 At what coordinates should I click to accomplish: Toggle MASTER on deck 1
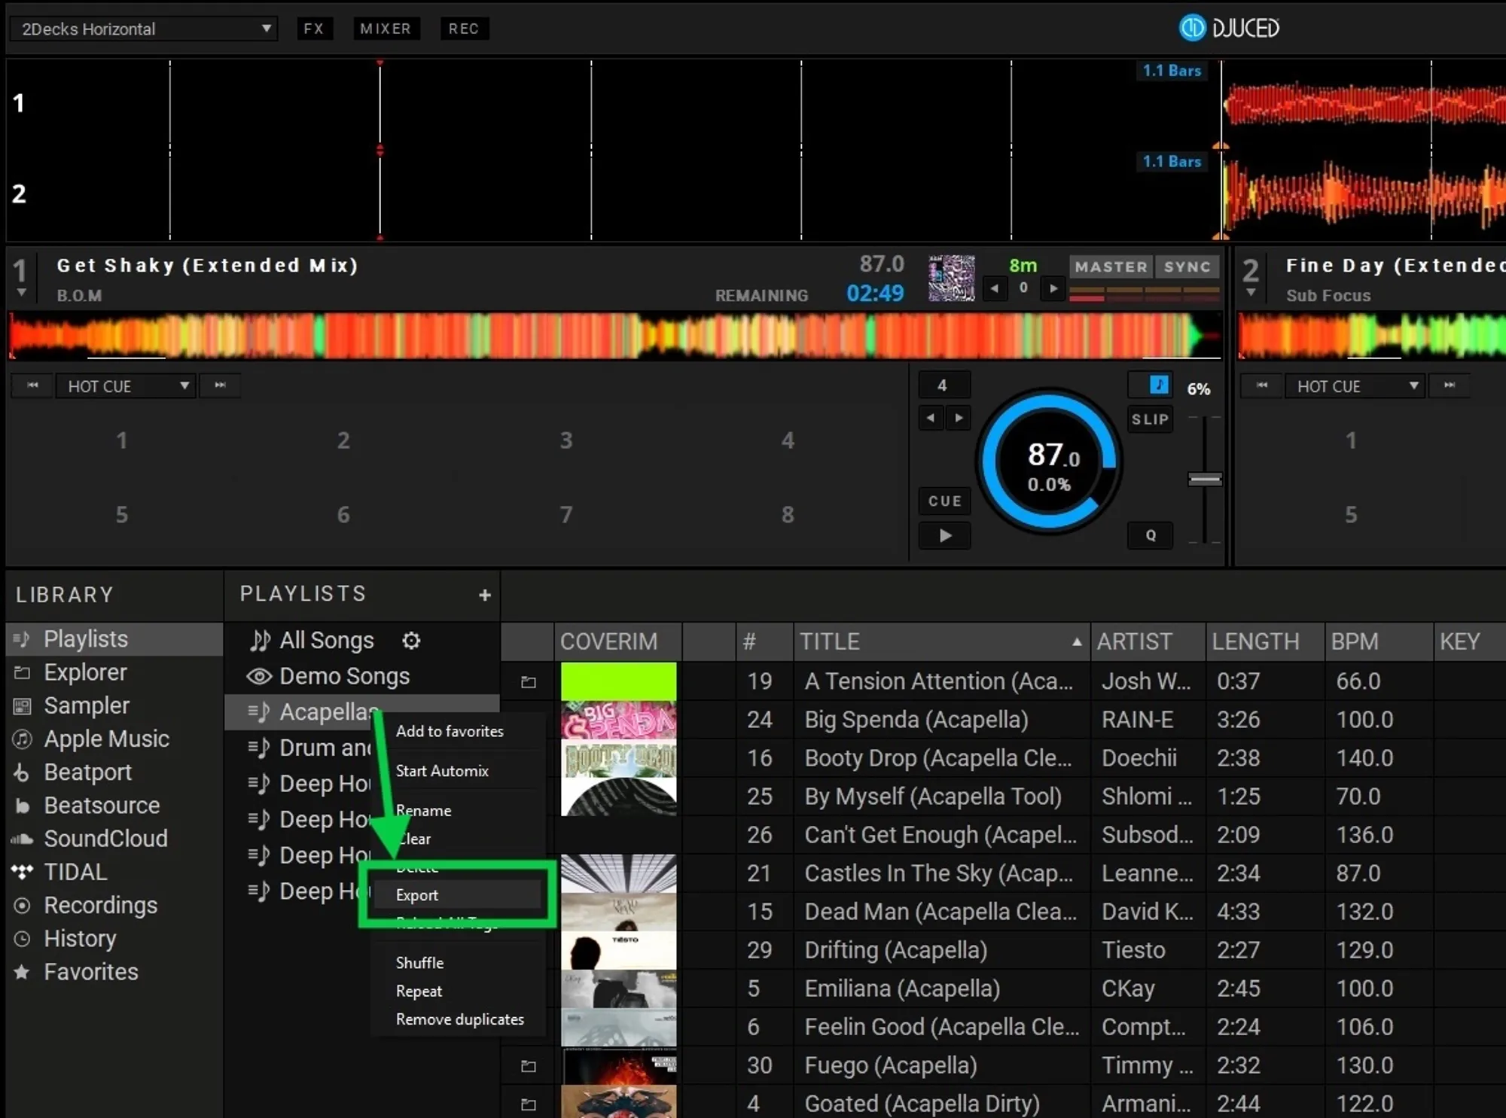click(1111, 267)
